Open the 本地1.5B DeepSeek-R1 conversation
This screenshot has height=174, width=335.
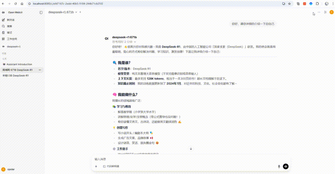tap(15, 76)
